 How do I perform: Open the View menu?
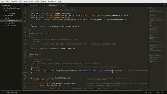click(26, 2)
